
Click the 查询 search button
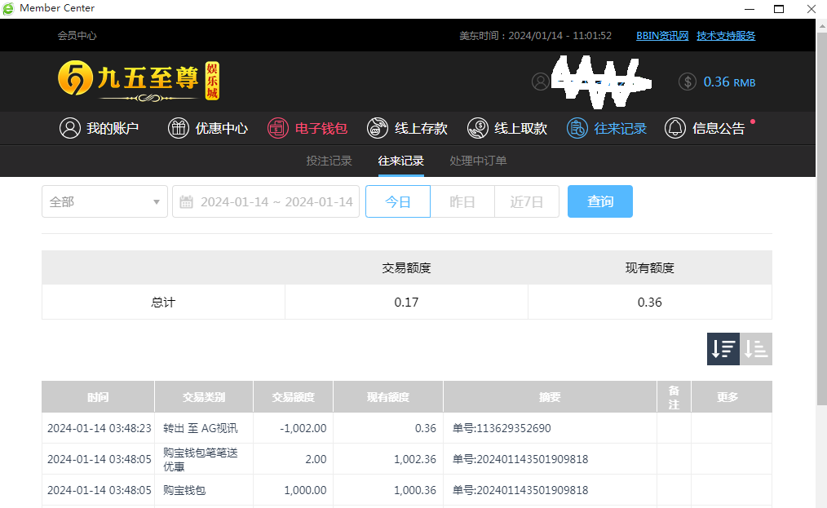[x=600, y=201]
